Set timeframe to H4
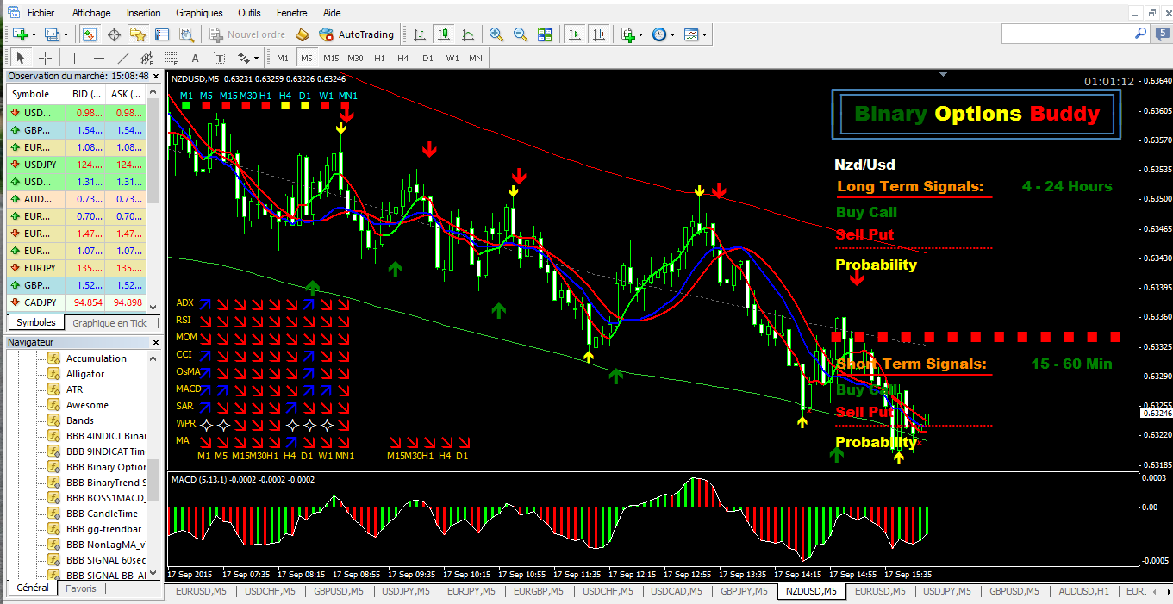The image size is (1173, 604). point(403,58)
